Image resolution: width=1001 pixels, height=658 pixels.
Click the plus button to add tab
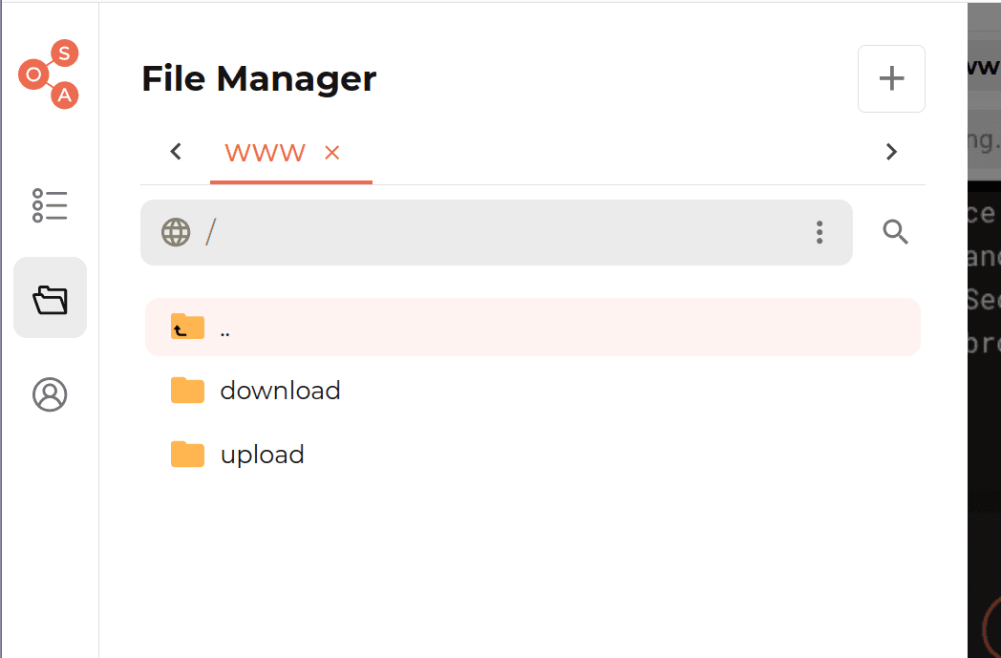pyautogui.click(x=891, y=78)
